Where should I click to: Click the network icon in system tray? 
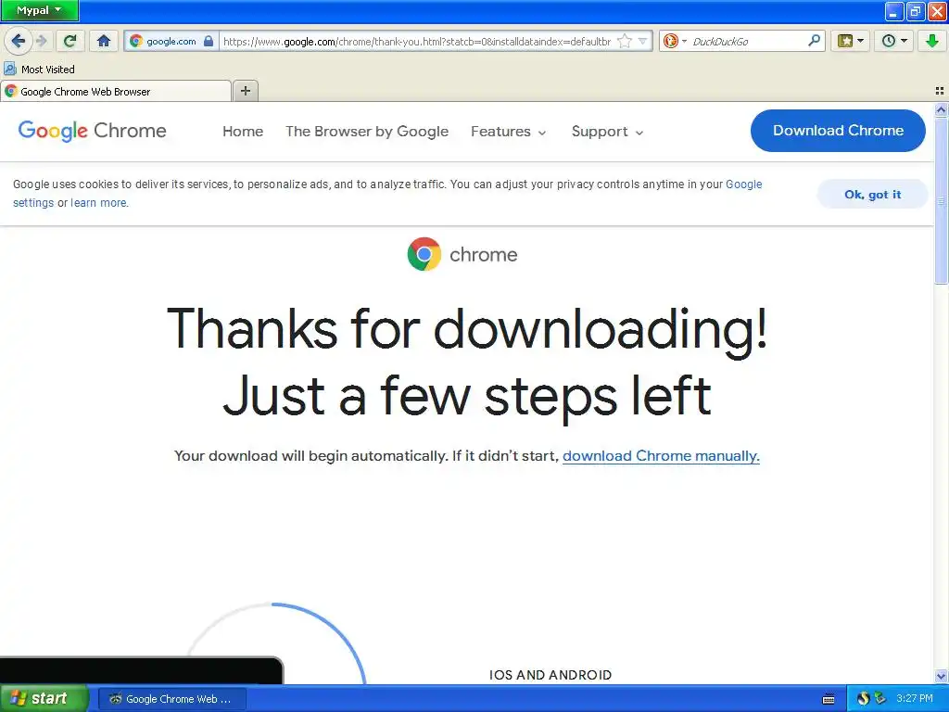[880, 699]
